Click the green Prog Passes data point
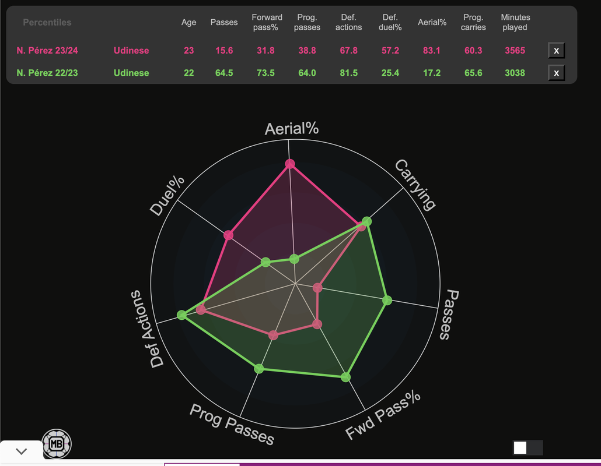 pos(259,369)
